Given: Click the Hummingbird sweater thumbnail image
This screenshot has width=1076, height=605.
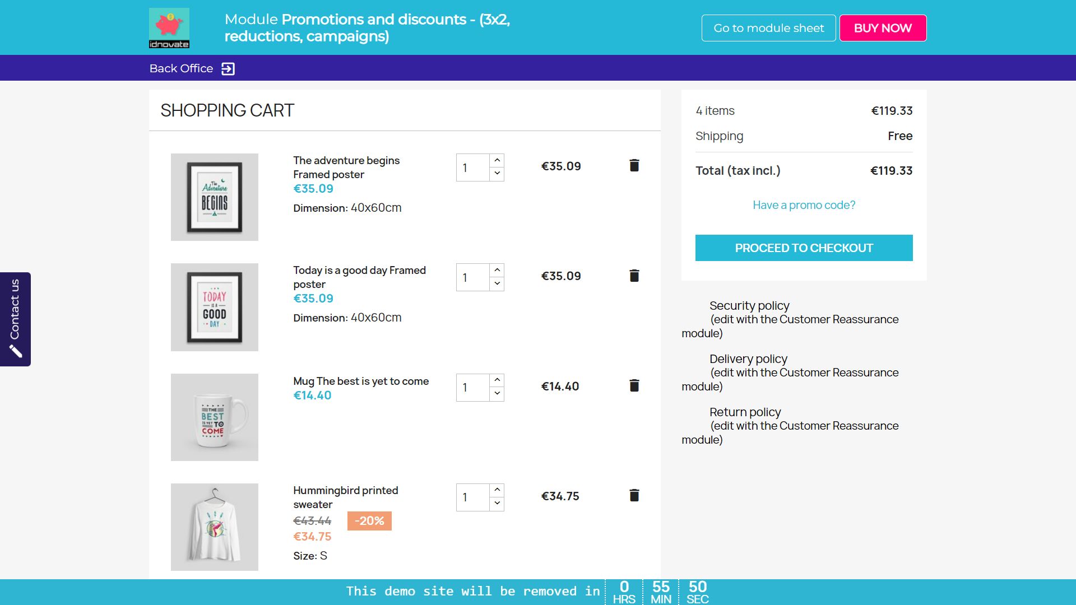Looking at the screenshot, I should point(215,527).
